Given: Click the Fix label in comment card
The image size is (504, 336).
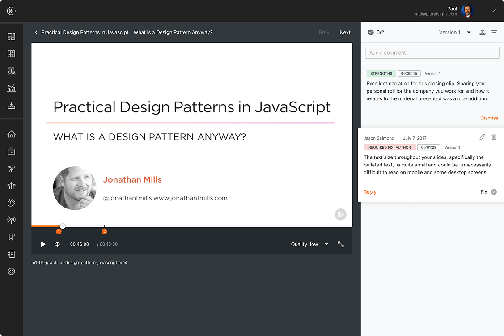Looking at the screenshot, I should (484, 192).
